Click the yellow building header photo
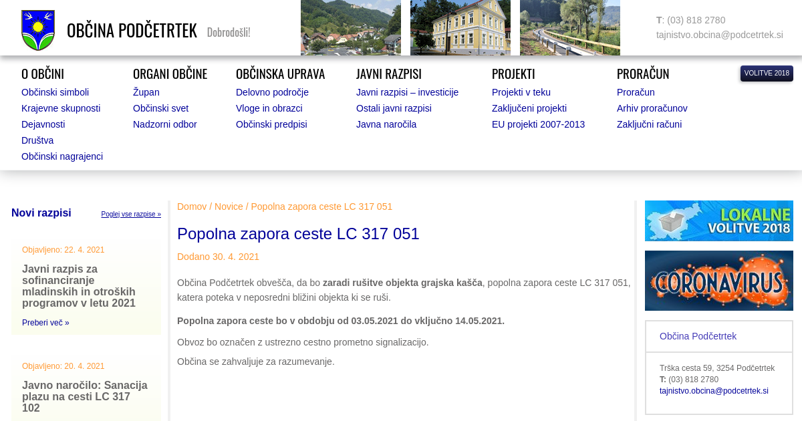Image resolution: width=802 pixels, height=421 pixels. coord(460,27)
